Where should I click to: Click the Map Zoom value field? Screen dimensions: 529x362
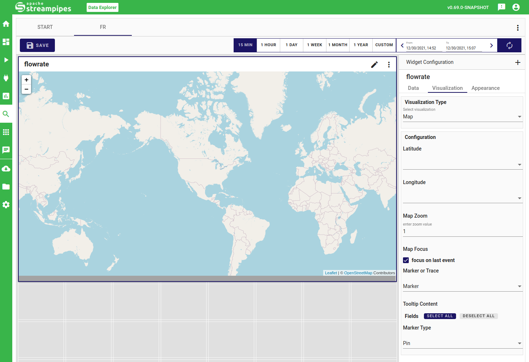[x=462, y=231]
